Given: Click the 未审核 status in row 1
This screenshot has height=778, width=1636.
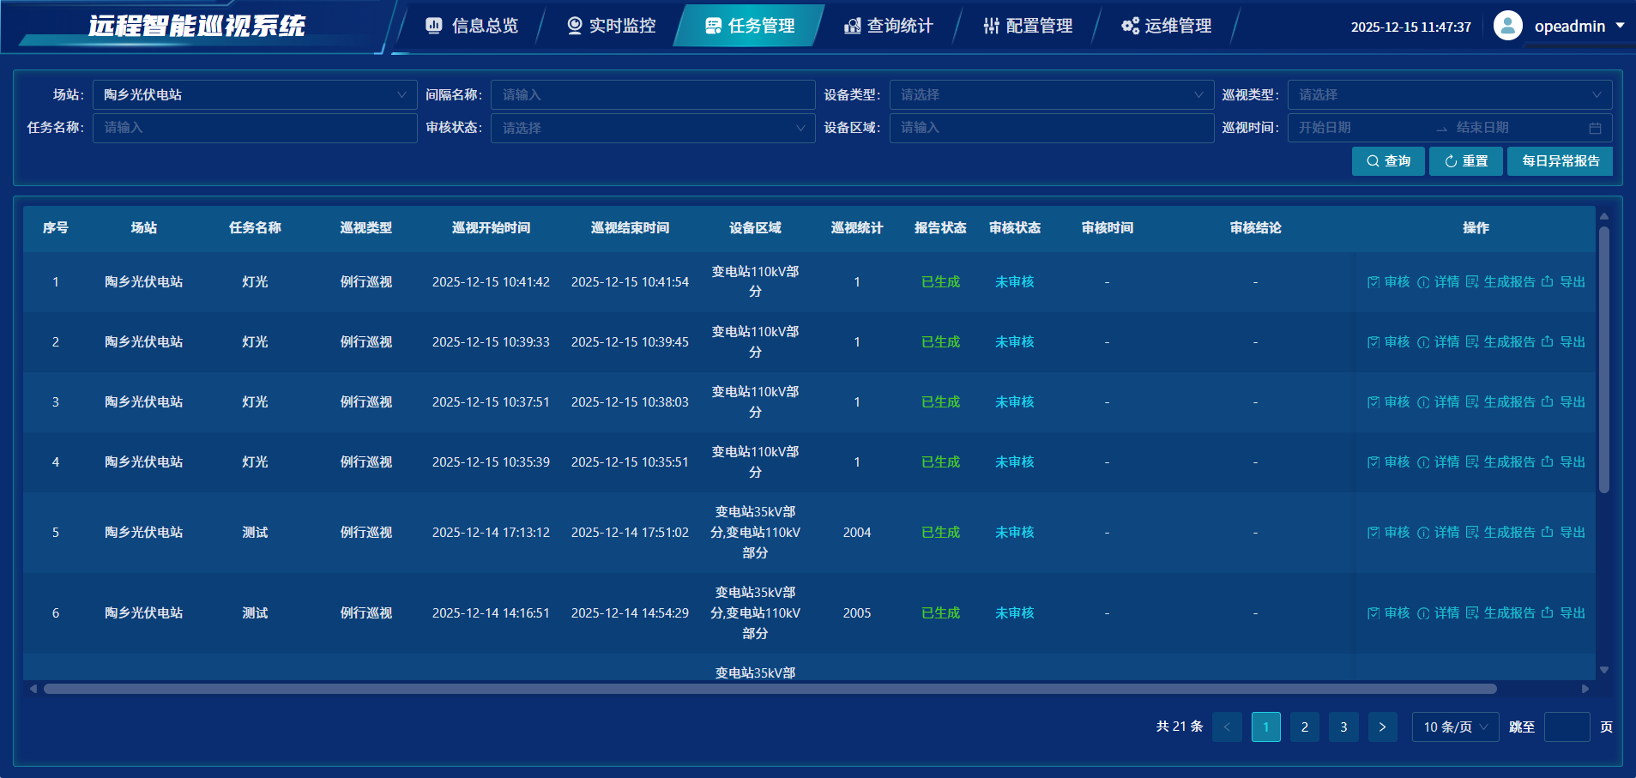Looking at the screenshot, I should (x=1015, y=282).
